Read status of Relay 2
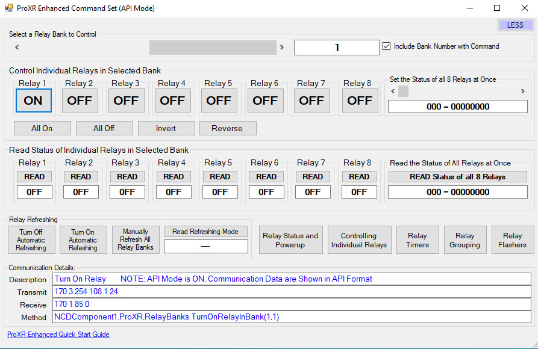The width and height of the screenshot is (538, 349). [81, 176]
